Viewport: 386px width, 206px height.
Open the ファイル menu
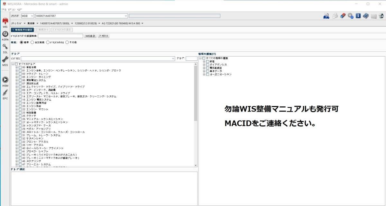click(4, 10)
